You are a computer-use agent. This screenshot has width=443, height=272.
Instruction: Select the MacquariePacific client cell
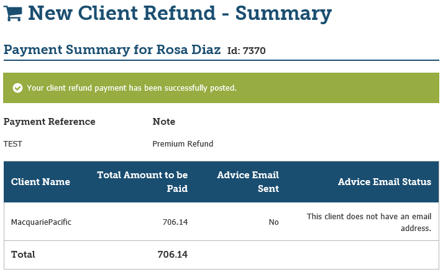41,222
